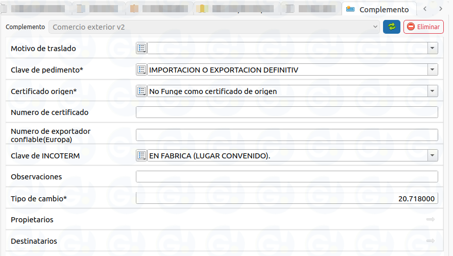Click the Complemento tab's card icon
Viewport: 453px width, 256px height.
point(350,9)
